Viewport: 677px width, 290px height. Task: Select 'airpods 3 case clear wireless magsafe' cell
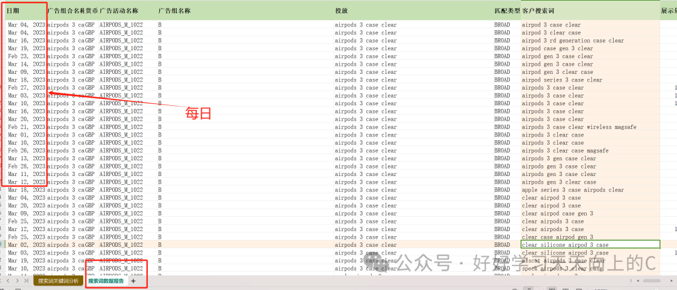click(590, 127)
